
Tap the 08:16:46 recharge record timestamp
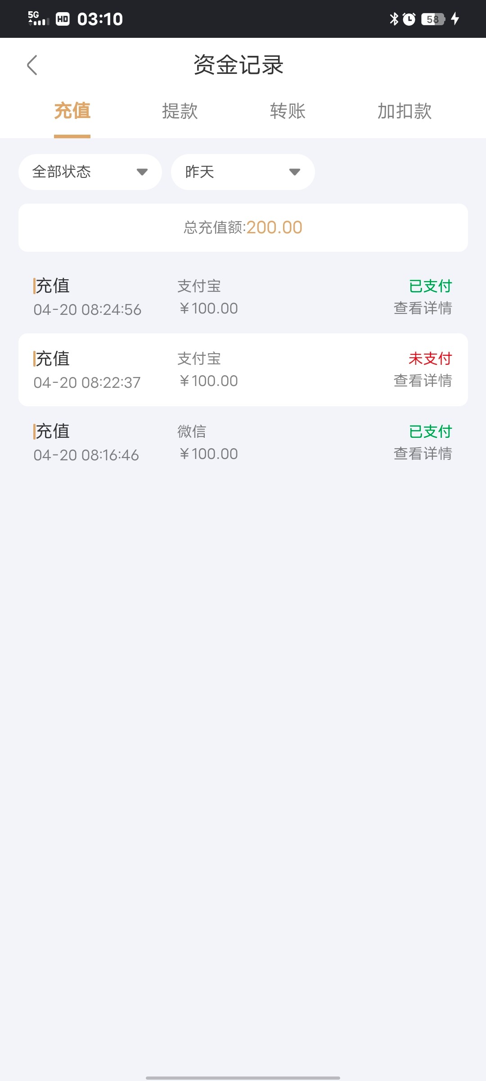[86, 455]
